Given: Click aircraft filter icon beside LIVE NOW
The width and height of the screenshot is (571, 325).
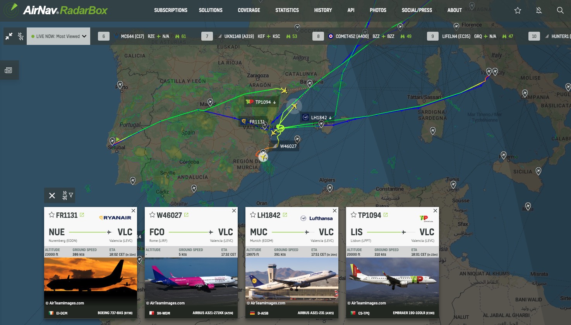Looking at the screenshot, I should (21, 36).
